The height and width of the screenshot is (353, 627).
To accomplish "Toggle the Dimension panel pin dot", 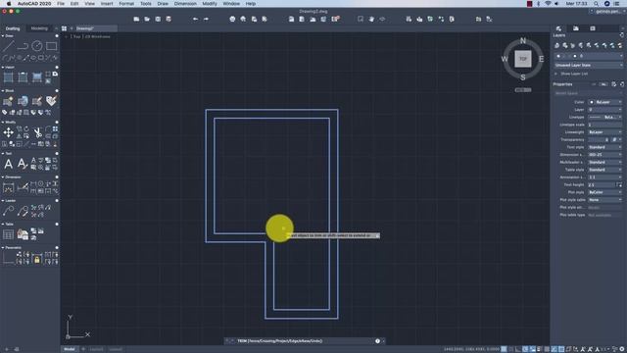I will coord(57,176).
